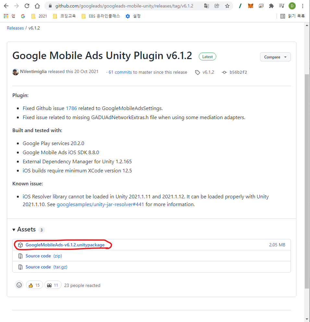Open the MetaMask fox extension
Image resolution: width=310 pixels, height=322 pixels.
point(251,6)
